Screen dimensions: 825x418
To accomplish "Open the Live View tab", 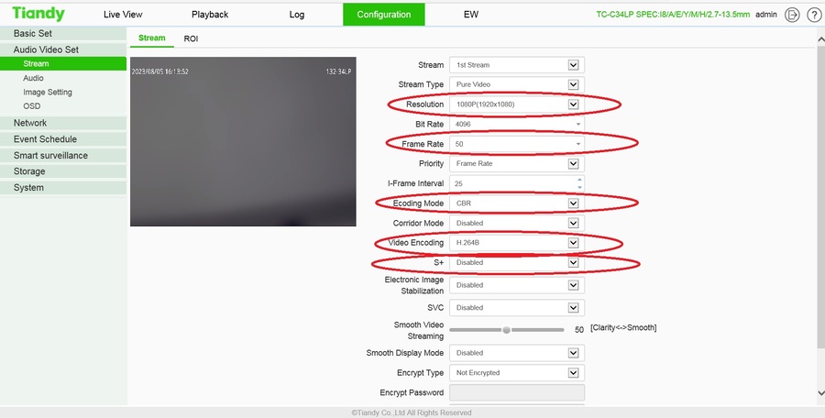I will [123, 15].
